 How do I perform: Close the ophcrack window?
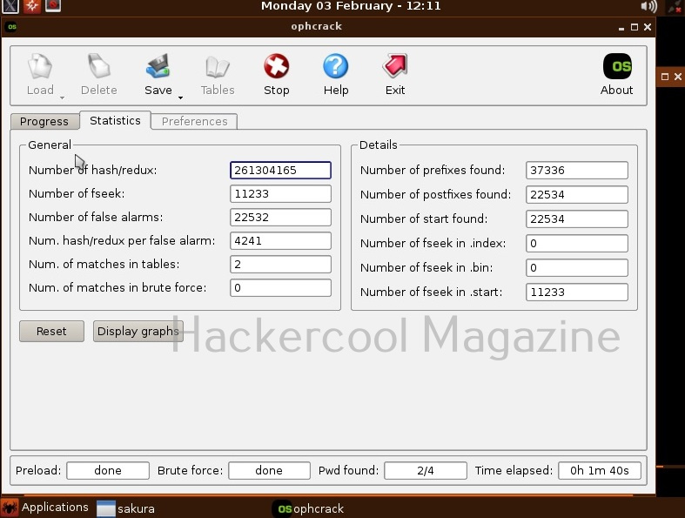(x=648, y=27)
